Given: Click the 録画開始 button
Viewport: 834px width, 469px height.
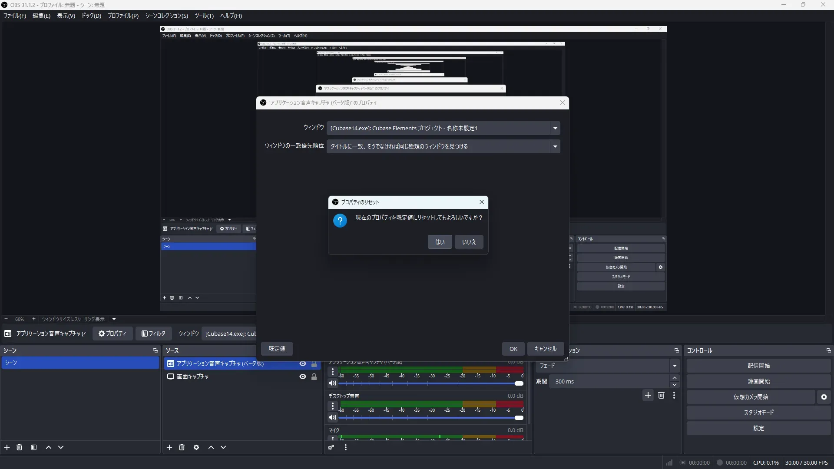Looking at the screenshot, I should click(x=758, y=381).
